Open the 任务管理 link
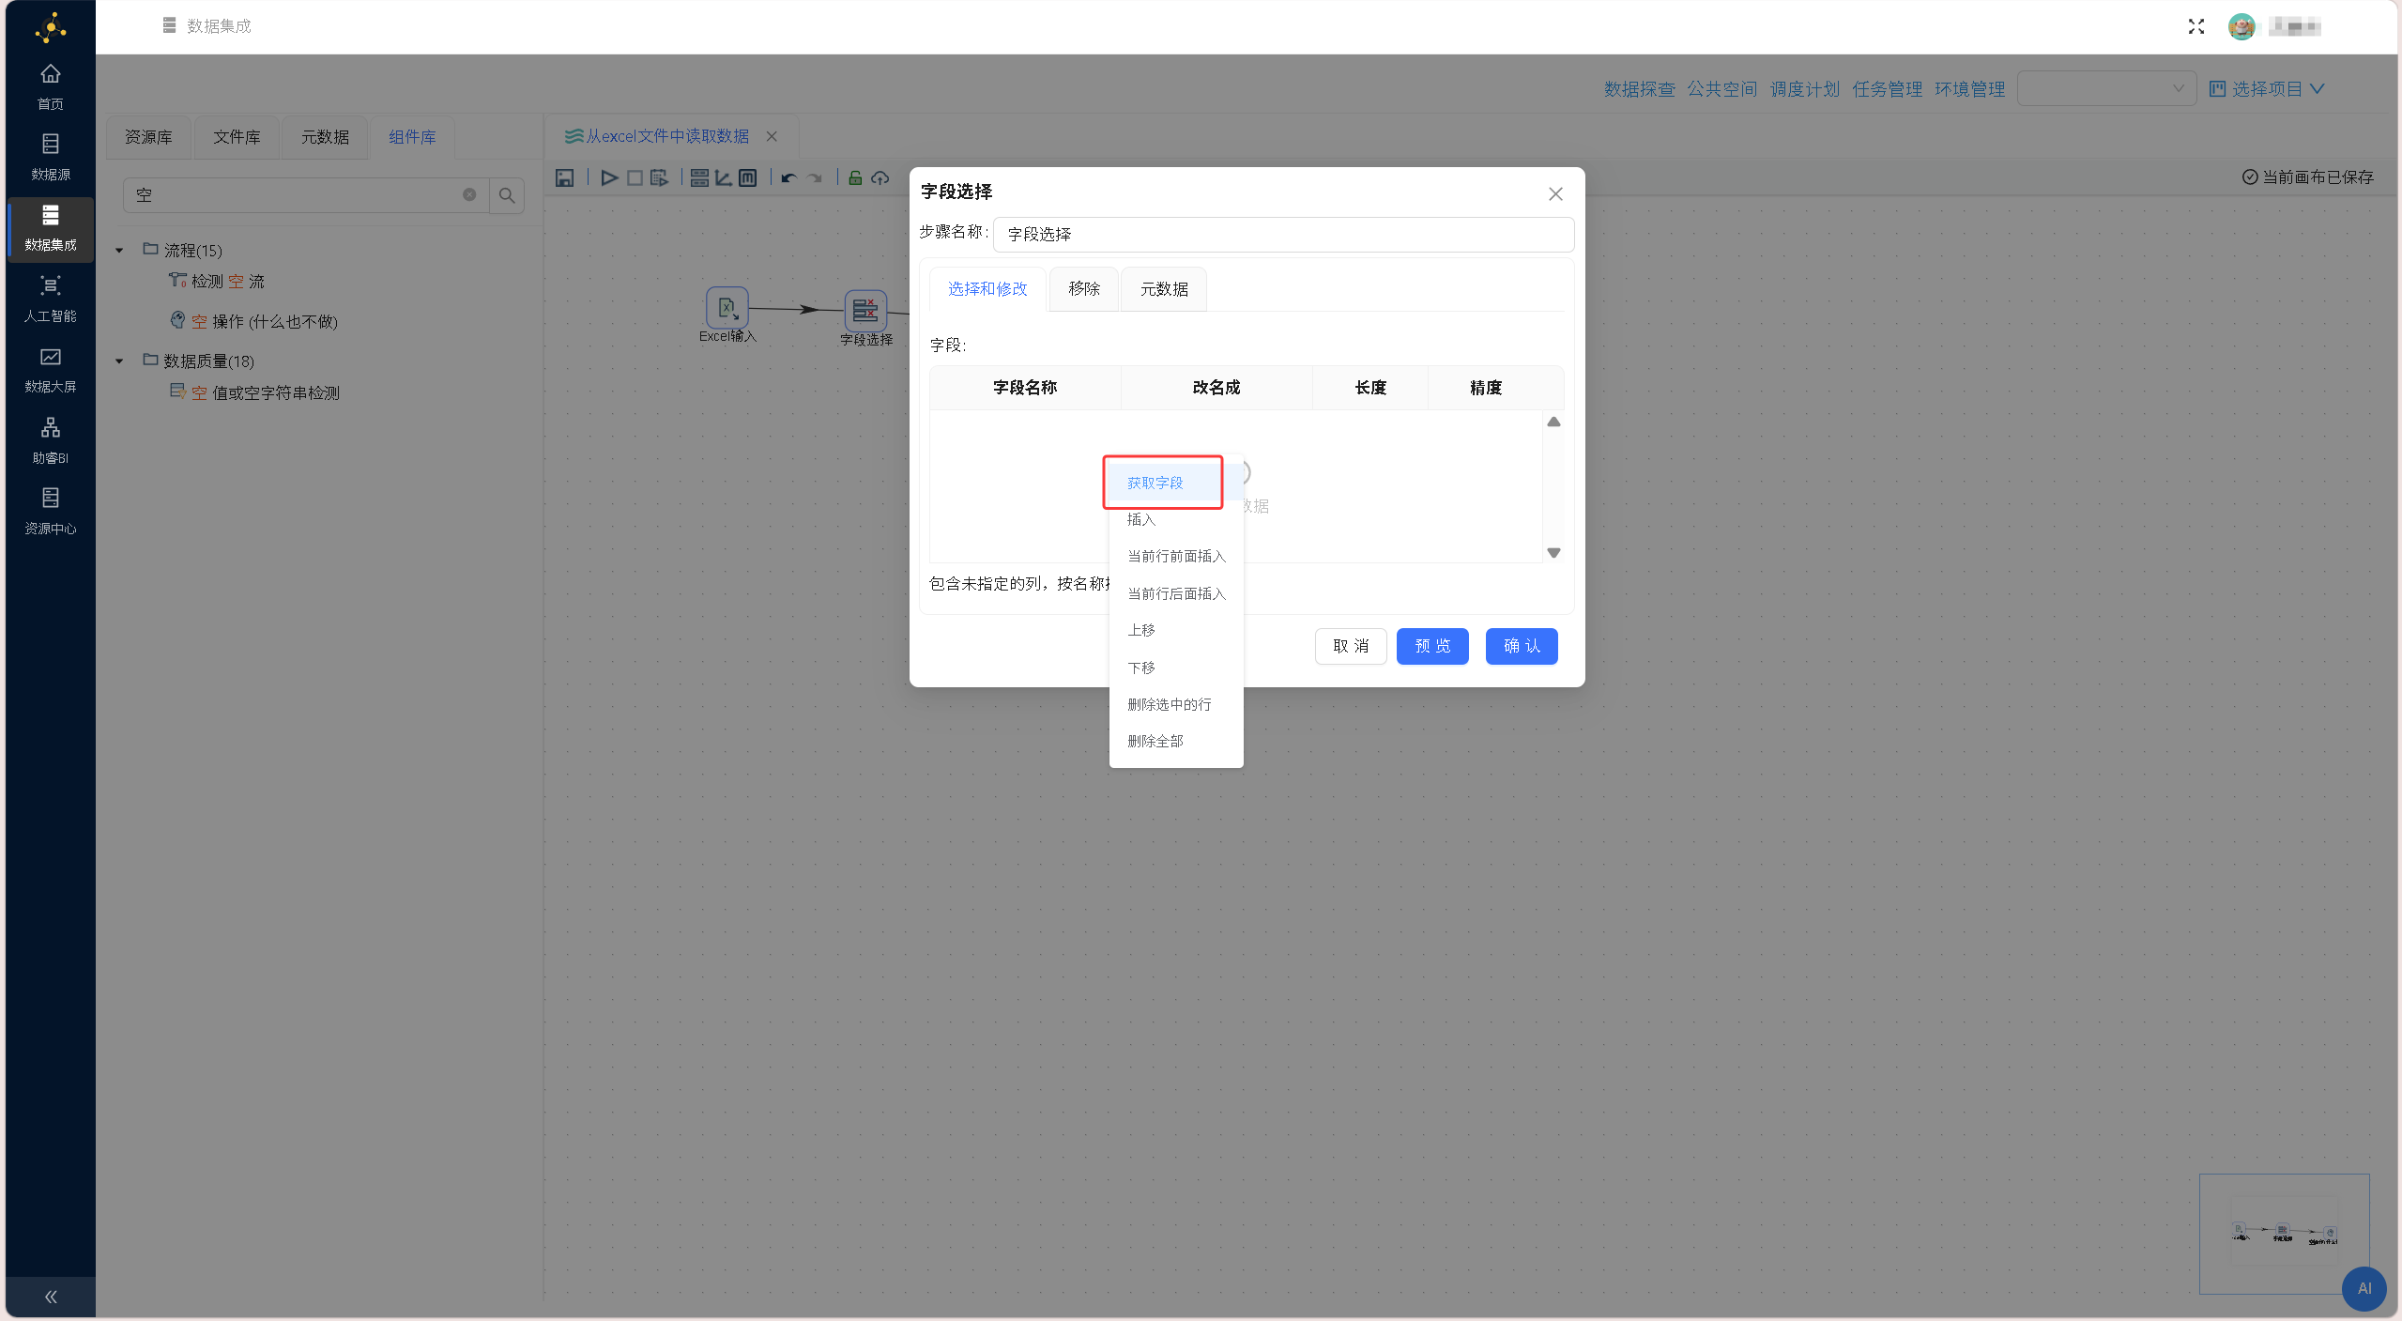 [x=1887, y=88]
